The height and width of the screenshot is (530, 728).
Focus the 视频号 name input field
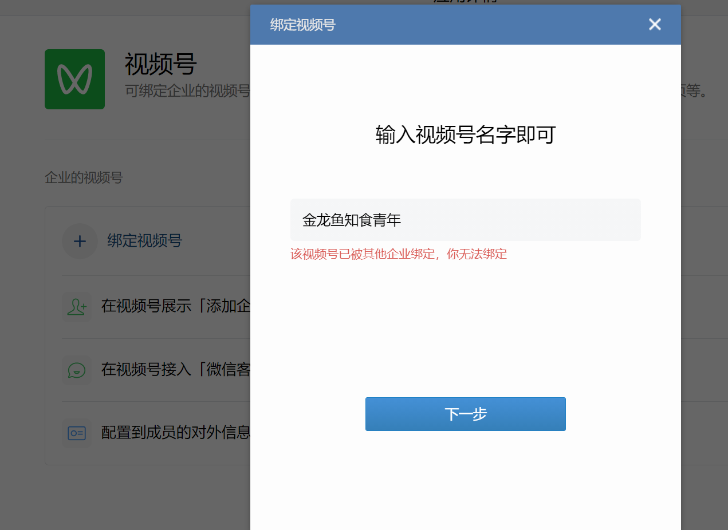[x=465, y=220]
